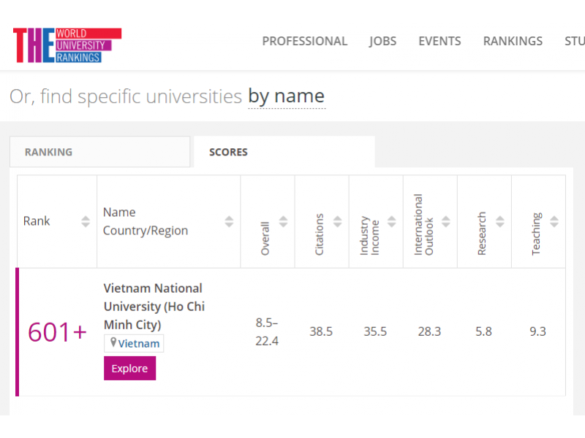Viewport: 585px width, 438px height.
Task: Select the Scores tab
Action: click(228, 152)
